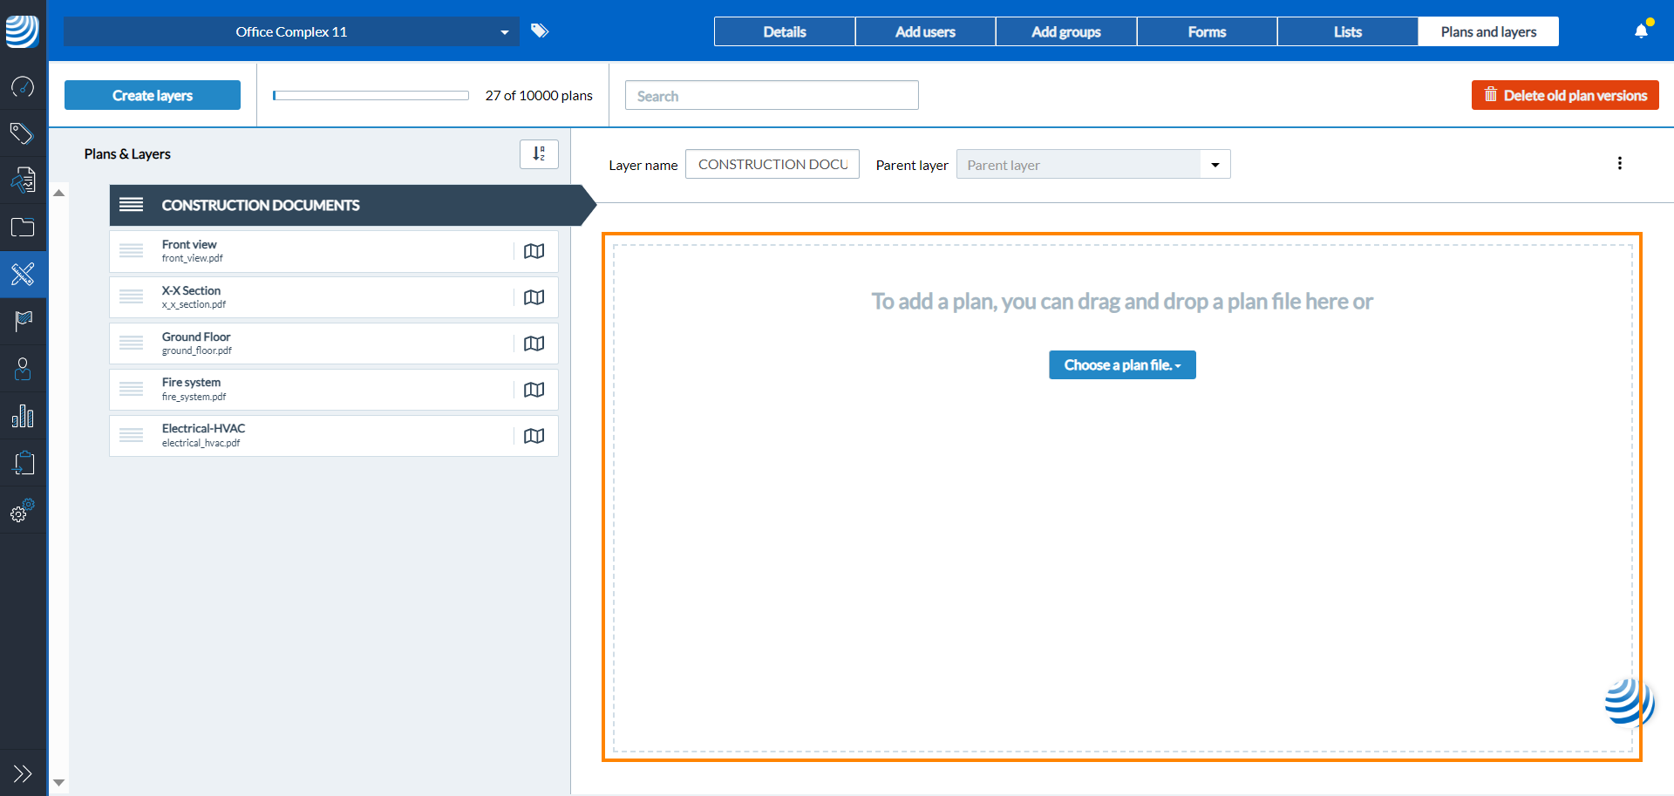1674x796 pixels.
Task: Open the flag icon in sidebar
Action: click(23, 322)
